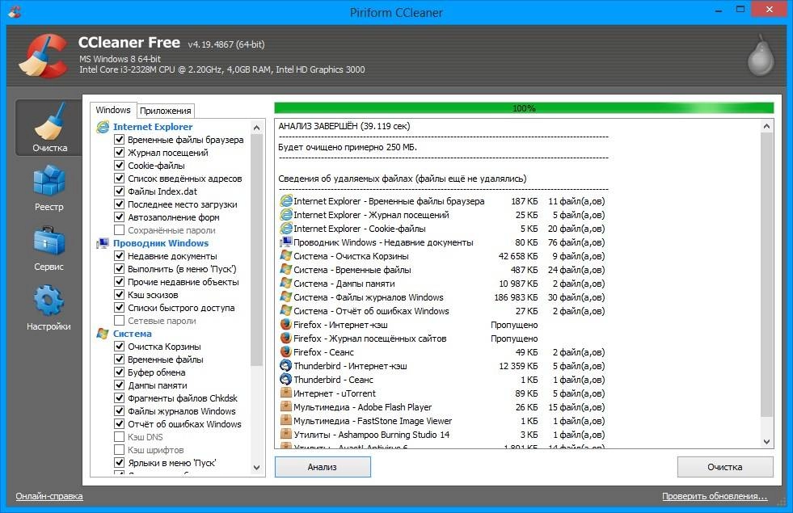The height and width of the screenshot is (513, 793).
Task: Switch to the Приложения tab
Action: pyautogui.click(x=166, y=111)
